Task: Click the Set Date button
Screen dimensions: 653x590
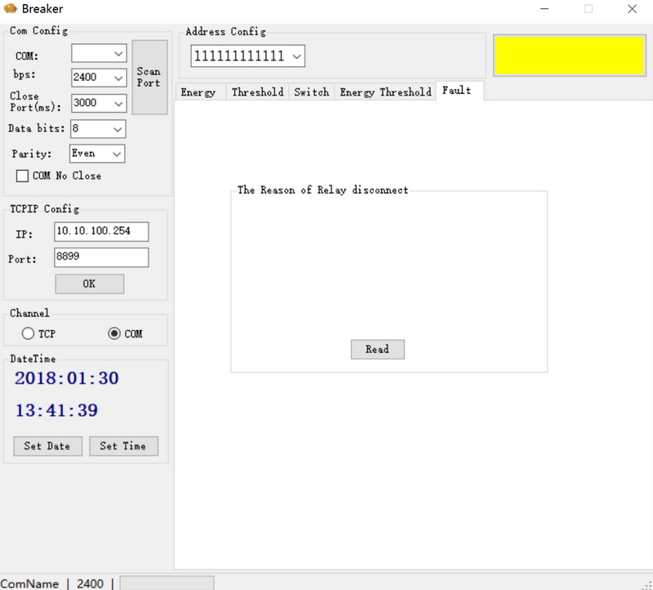Action: pos(47,446)
